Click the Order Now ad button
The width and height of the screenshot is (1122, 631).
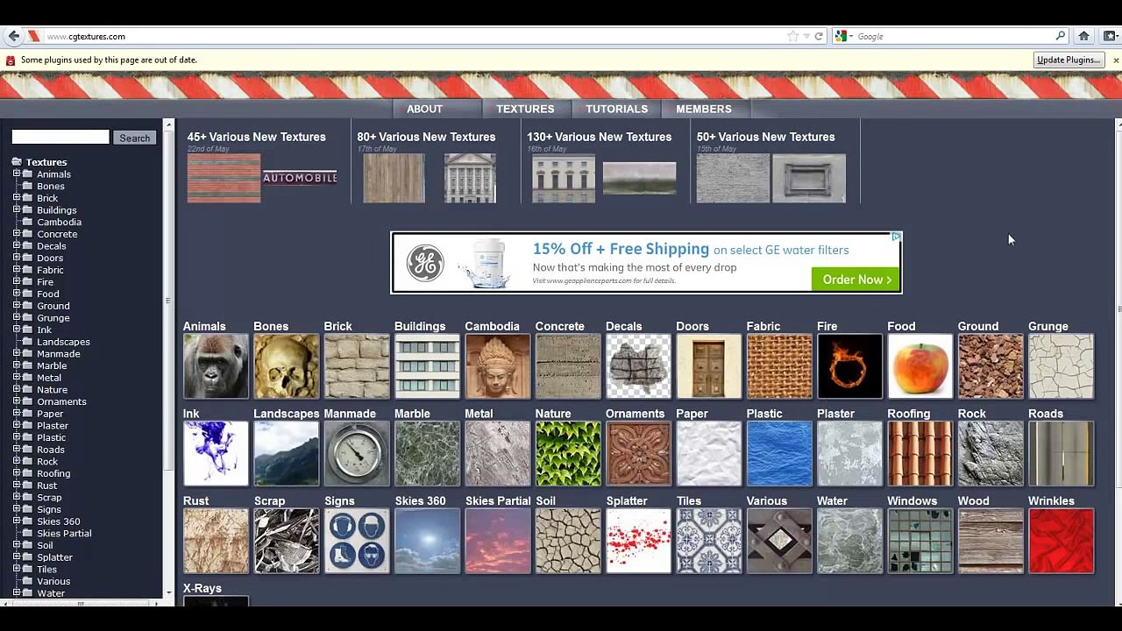(856, 279)
